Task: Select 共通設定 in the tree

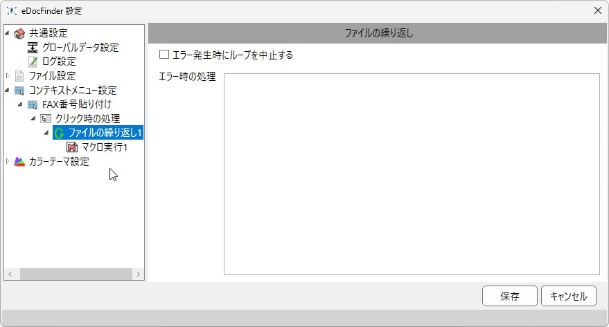Action: (48, 33)
